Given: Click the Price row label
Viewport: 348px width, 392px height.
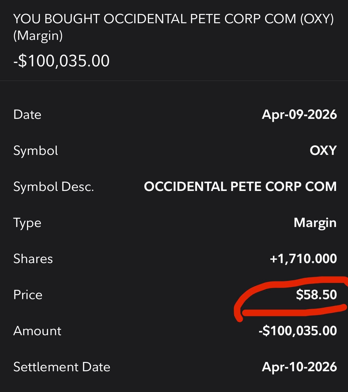Looking at the screenshot, I should coord(28,295).
